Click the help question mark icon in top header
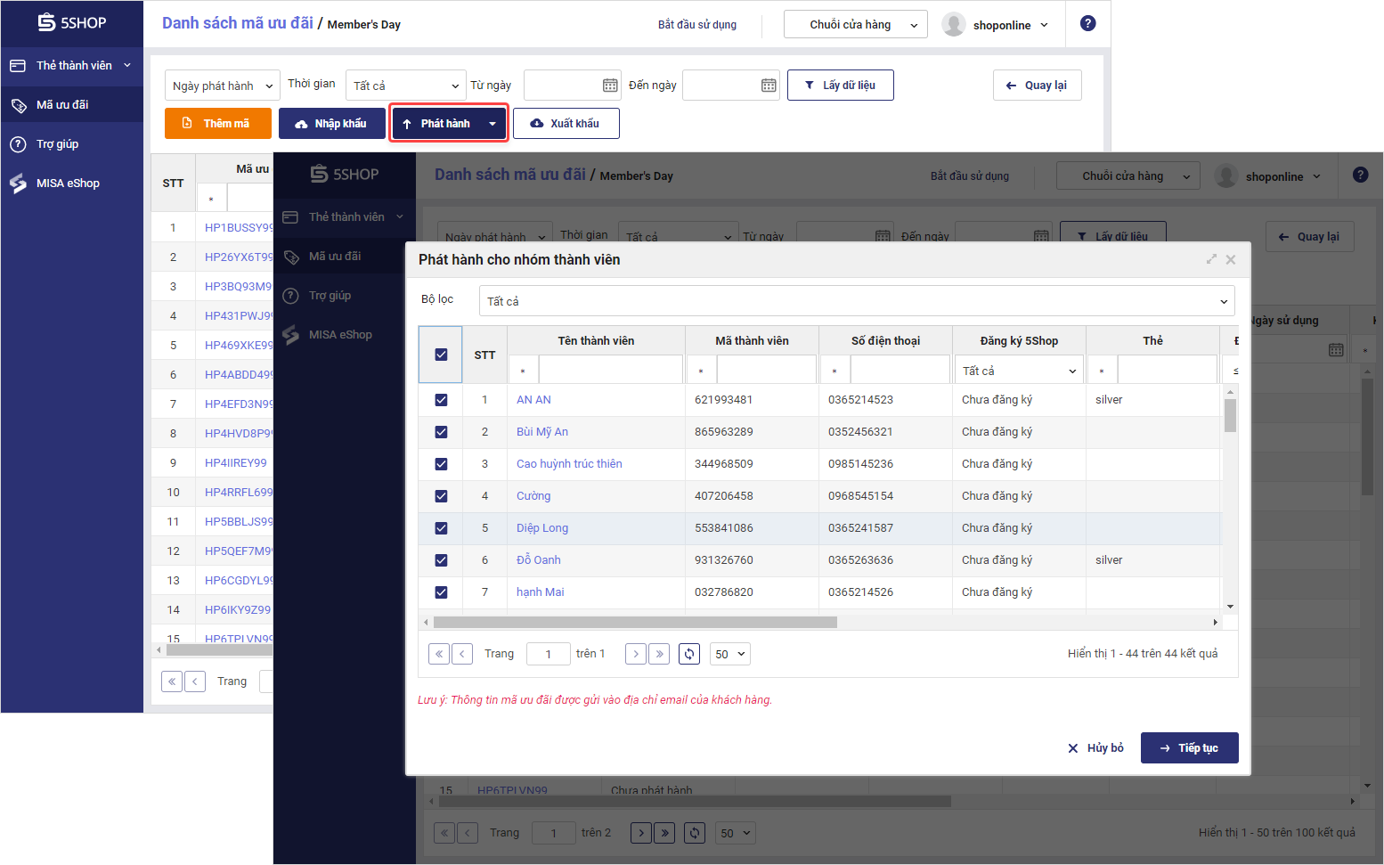The width and height of the screenshot is (1384, 865). [1087, 24]
